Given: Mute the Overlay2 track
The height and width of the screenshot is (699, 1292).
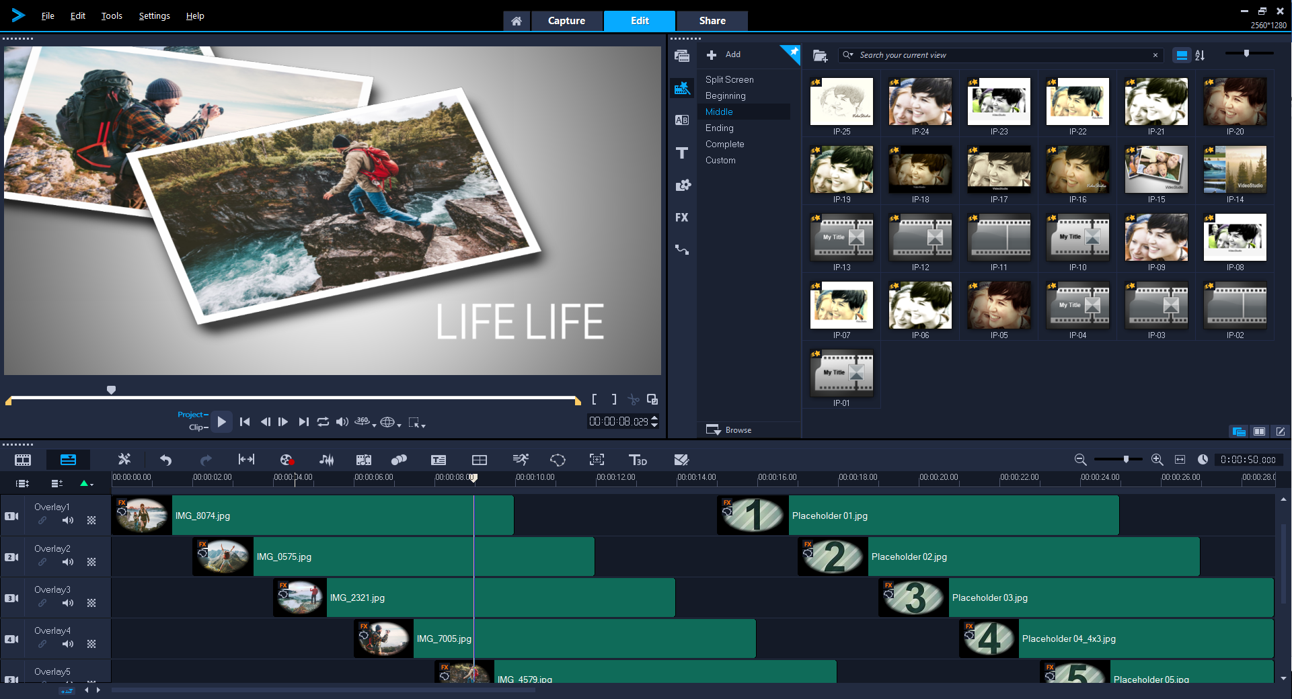Looking at the screenshot, I should 68,562.
